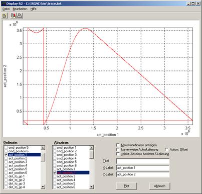Image resolution: width=202 pixels, height=194 pixels.
Task: Click the export document toolbar icon with red mark
Action: tap(13, 16)
